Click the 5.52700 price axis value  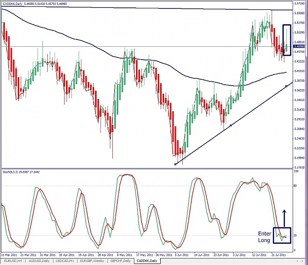pos(300,23)
